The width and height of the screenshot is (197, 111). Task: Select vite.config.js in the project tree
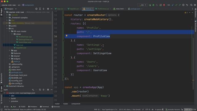[17, 83]
